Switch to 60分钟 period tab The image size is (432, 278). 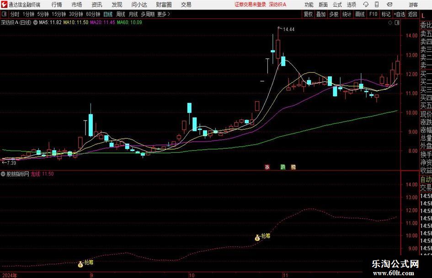[x=93, y=14]
